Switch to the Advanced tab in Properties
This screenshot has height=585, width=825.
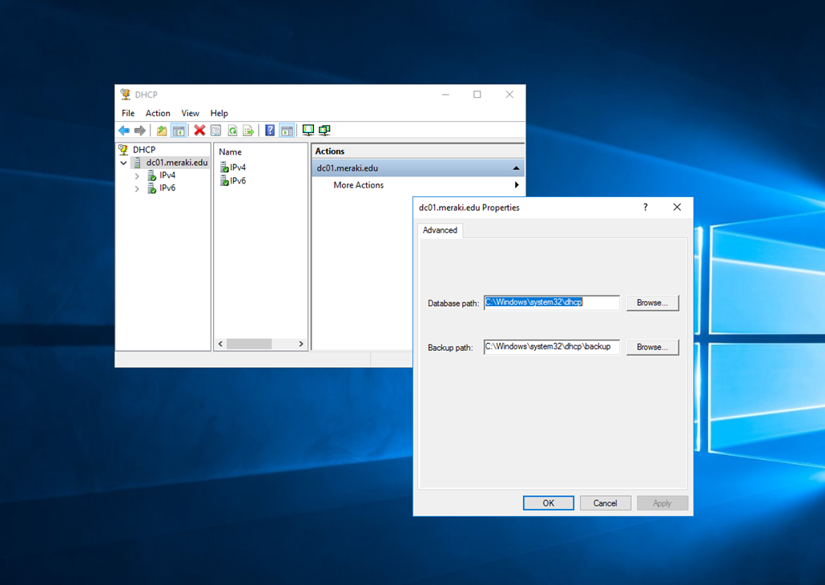click(x=440, y=230)
